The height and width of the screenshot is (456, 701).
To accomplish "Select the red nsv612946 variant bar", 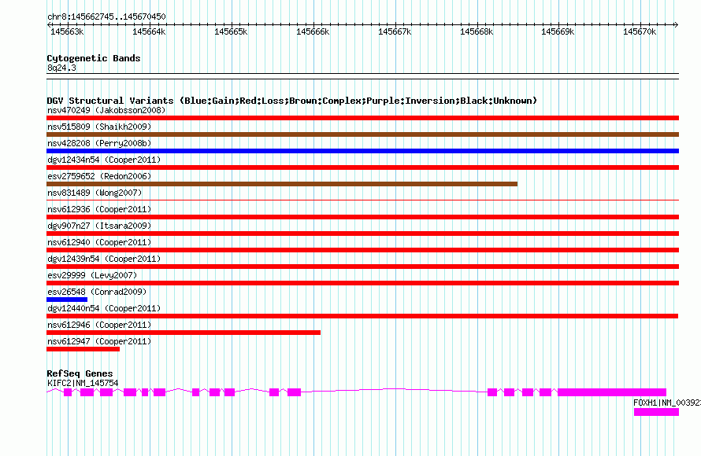I will [184, 333].
